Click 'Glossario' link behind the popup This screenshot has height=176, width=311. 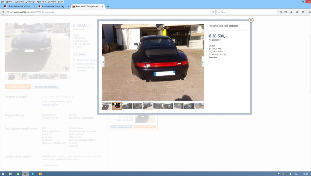73,146
